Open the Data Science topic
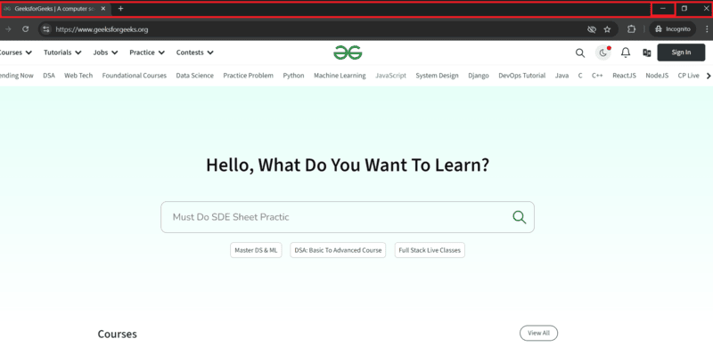 coord(194,76)
